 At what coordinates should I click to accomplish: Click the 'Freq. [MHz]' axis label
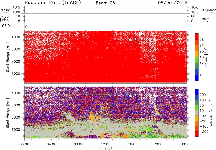[5, 18]
